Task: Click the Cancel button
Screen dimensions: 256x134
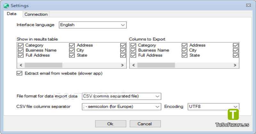Action: point(145,124)
